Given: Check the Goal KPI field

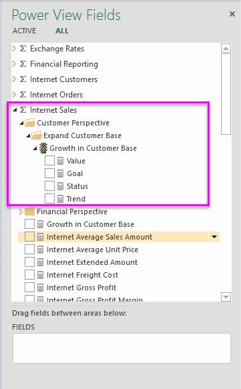Looking at the screenshot, I should (x=49, y=173).
